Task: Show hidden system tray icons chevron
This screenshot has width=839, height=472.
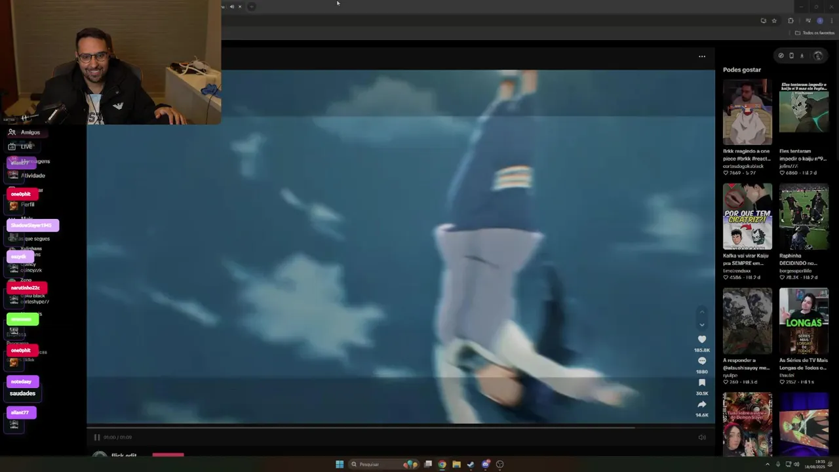Action: pyautogui.click(x=768, y=464)
